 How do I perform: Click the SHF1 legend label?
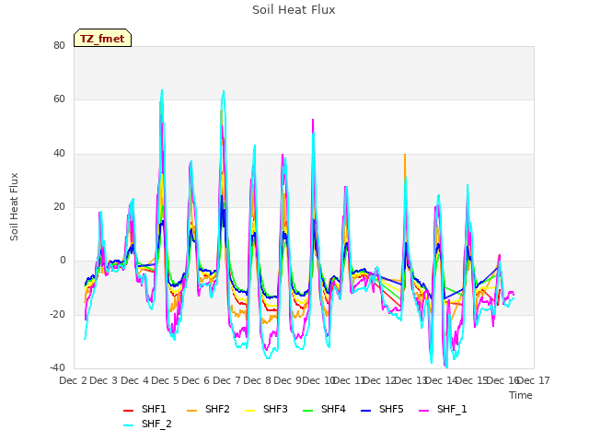[154, 409]
